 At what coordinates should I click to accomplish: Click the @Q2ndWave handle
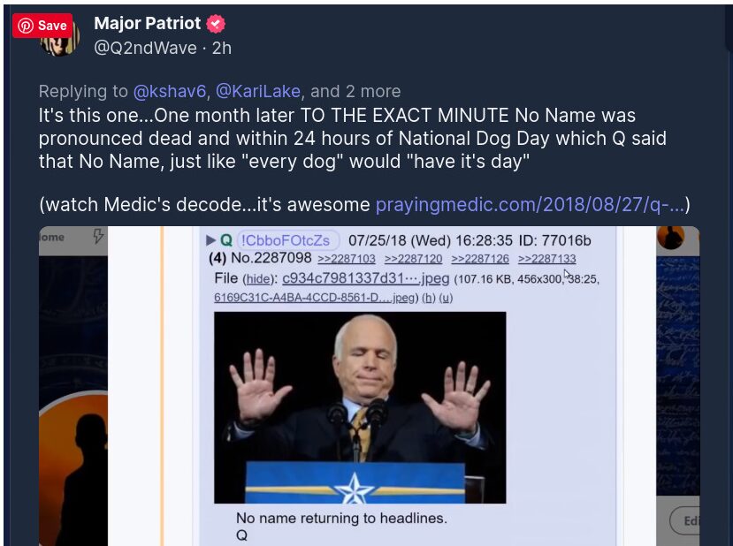coord(145,48)
